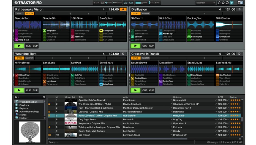Image resolution: width=256 pixels, height=145 pixels.
Task: Open the browser search options dropdown arrow
Action: click(18, 97)
